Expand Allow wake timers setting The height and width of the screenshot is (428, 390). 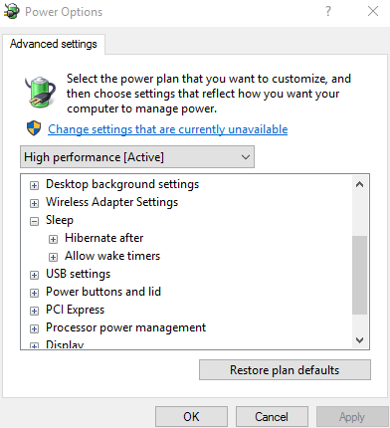click(x=53, y=257)
